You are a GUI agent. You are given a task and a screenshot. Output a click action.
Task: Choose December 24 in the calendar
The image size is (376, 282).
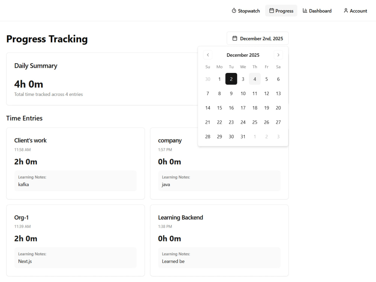pyautogui.click(x=243, y=122)
